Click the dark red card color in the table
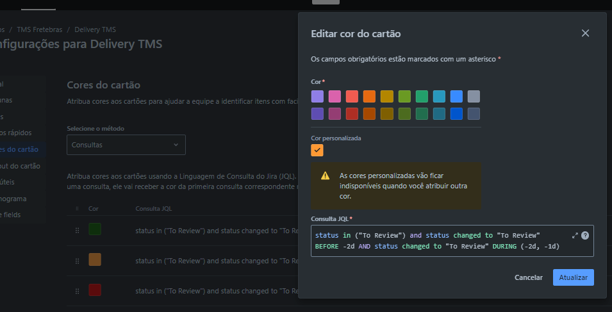Screen dimensions: 612x312 click(95, 290)
